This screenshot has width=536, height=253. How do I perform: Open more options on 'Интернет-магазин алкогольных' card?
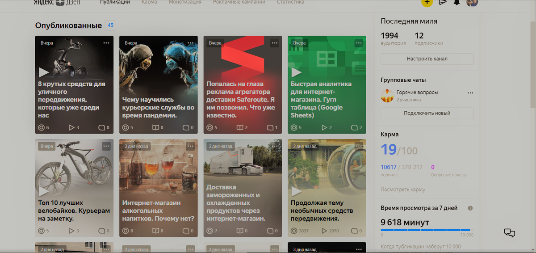(x=190, y=146)
